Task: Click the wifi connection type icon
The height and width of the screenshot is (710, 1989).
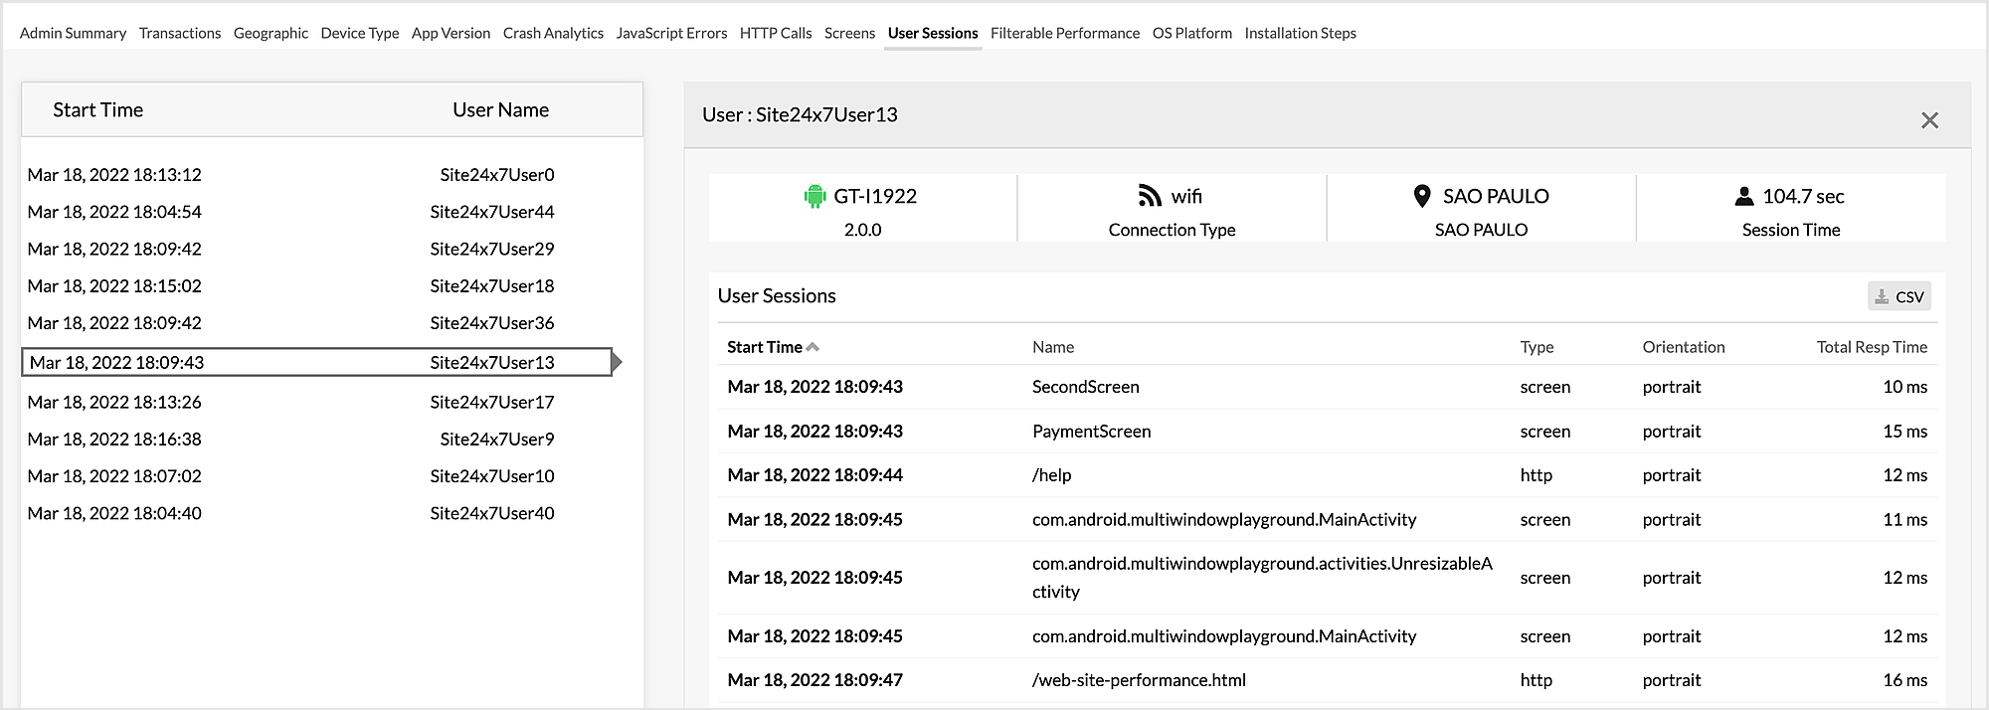Action: [x=1150, y=196]
